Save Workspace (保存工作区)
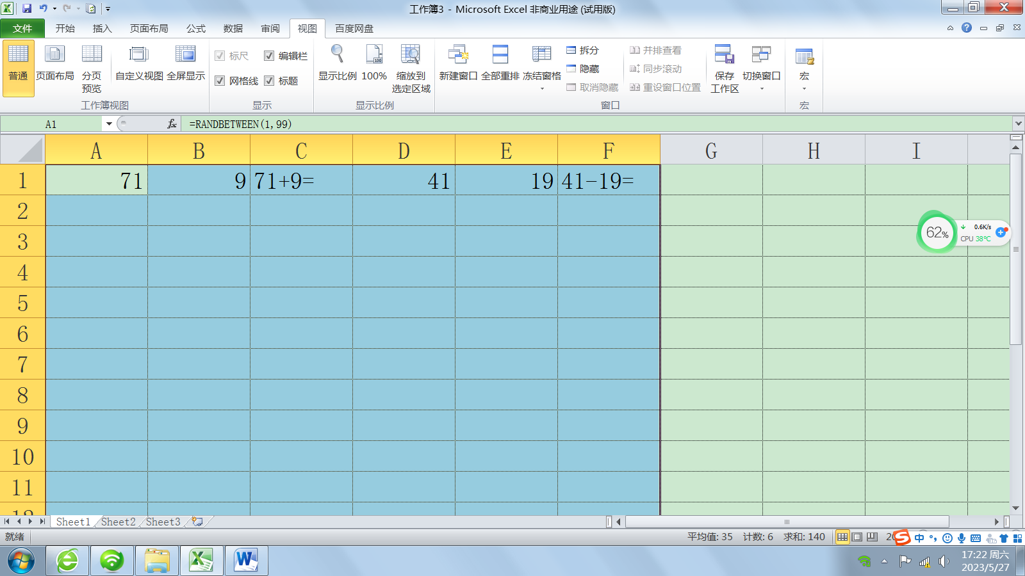 tap(725, 68)
